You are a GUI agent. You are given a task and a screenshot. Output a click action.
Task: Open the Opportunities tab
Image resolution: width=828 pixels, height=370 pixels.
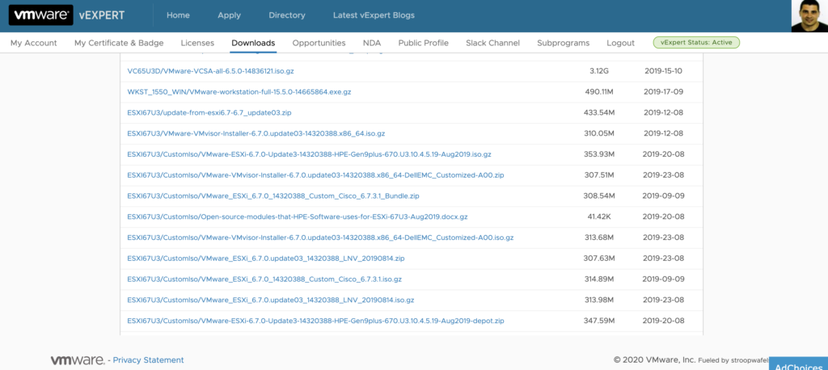pyautogui.click(x=319, y=43)
